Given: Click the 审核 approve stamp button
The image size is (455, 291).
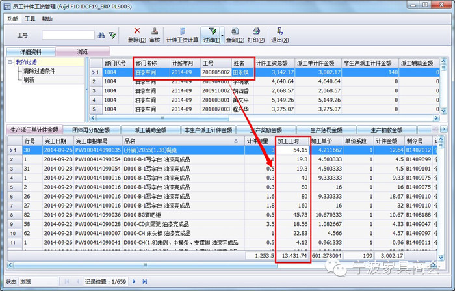Looking at the screenshot, I should (x=155, y=35).
